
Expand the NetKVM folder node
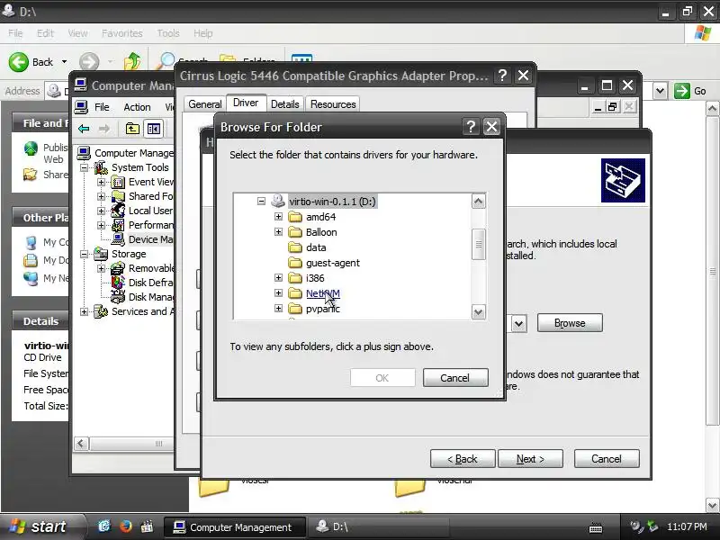coord(278,293)
